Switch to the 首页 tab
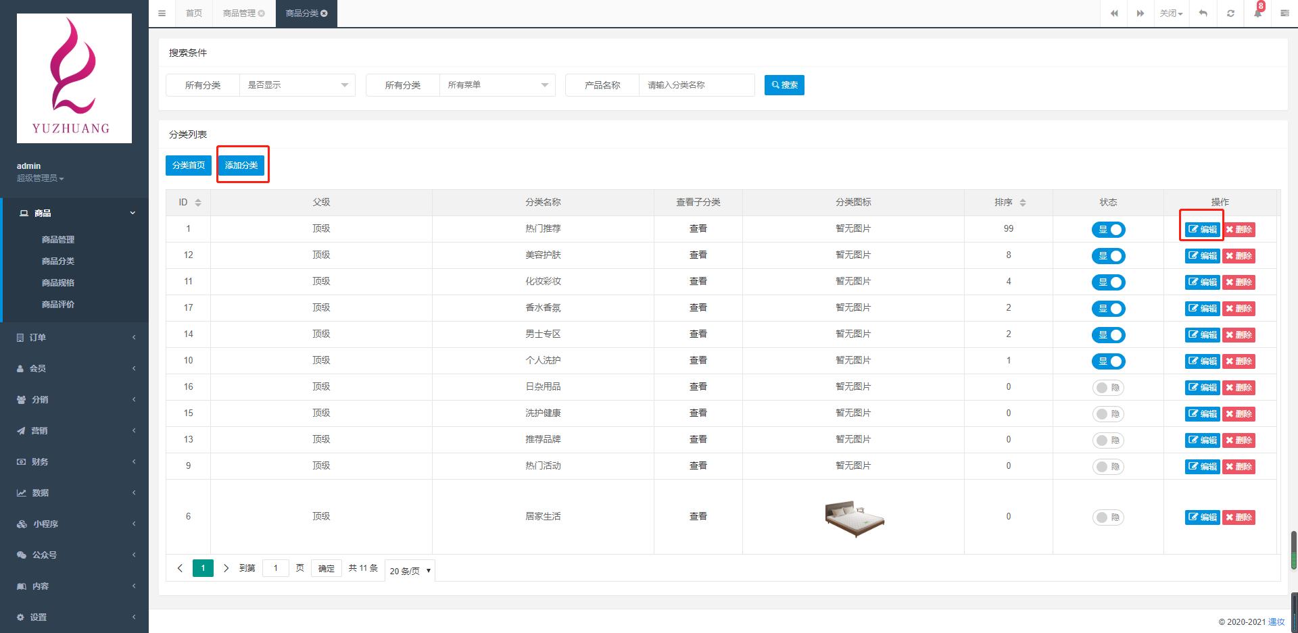This screenshot has width=1298, height=633. coord(194,14)
